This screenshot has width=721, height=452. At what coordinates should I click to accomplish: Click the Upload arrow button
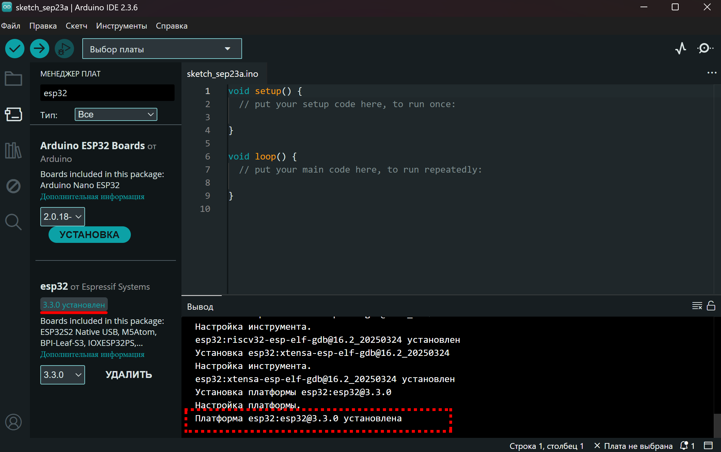39,49
